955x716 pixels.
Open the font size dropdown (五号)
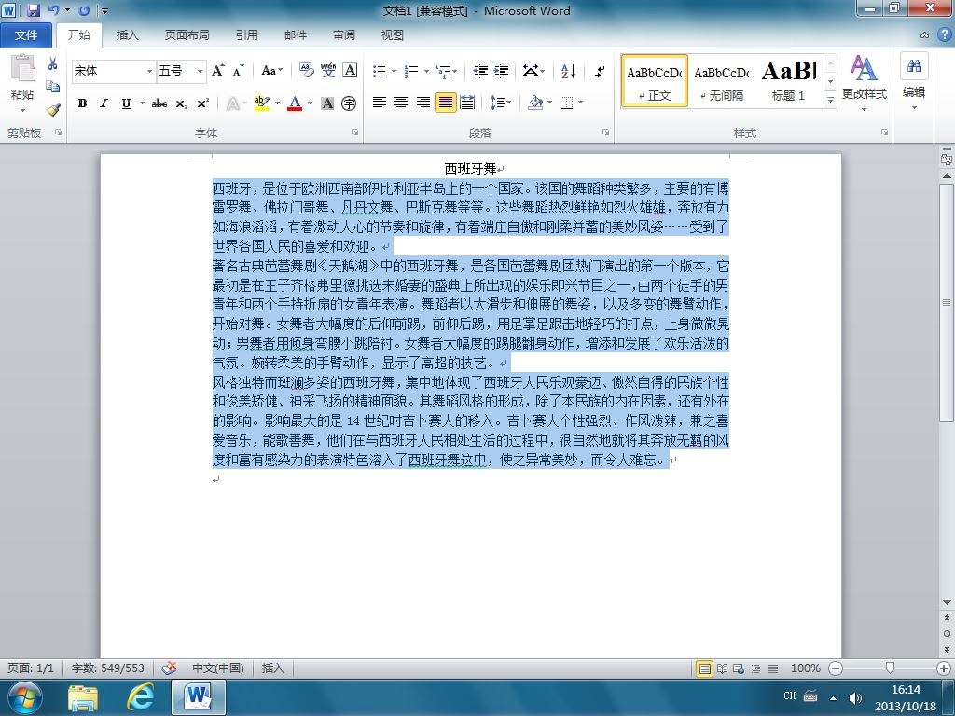(x=200, y=71)
